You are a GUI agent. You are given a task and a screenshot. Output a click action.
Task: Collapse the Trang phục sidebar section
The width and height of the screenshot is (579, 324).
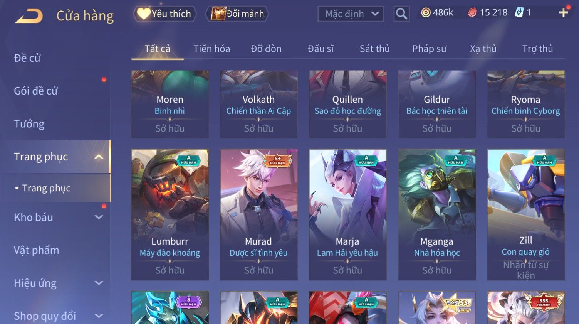99,157
